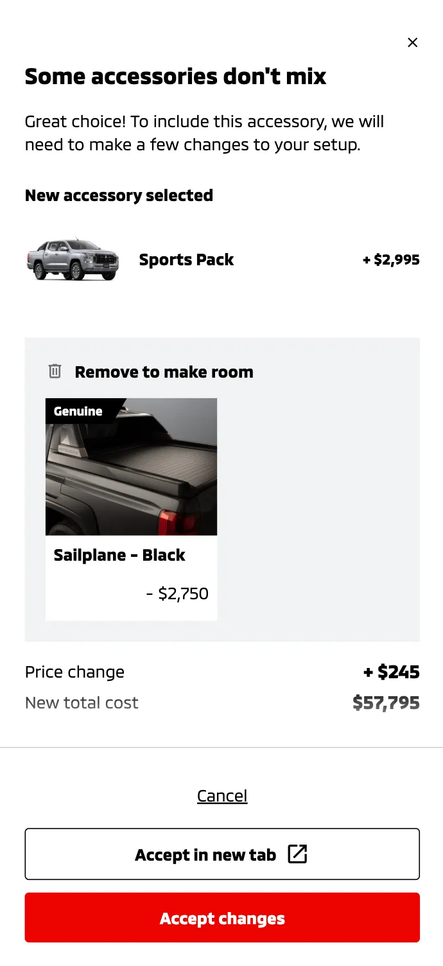The height and width of the screenshot is (966, 443).
Task: Click the Sailplane - Black card title
Action: point(119,555)
